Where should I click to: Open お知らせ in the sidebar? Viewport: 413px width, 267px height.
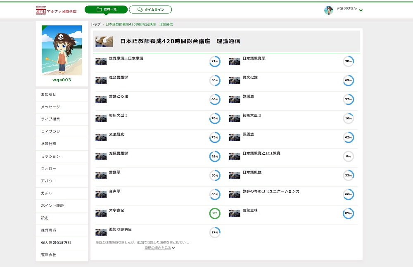(x=62, y=95)
